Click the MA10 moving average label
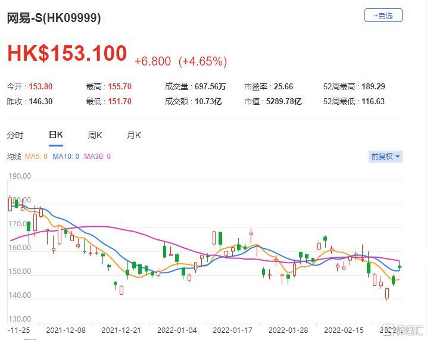The height and width of the screenshot is (340, 427). [66, 157]
